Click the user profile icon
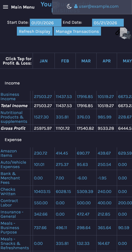Viewport: 132px width, 252px height. click(76, 6)
